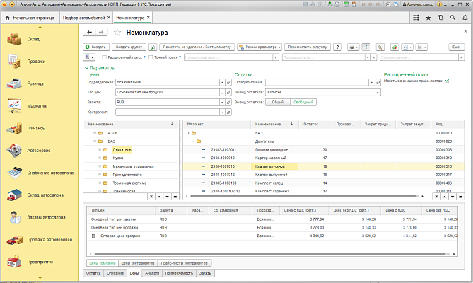Click the Контрагент input field
Image resolution: width=473 pixels, height=283 pixels.
pos(166,112)
